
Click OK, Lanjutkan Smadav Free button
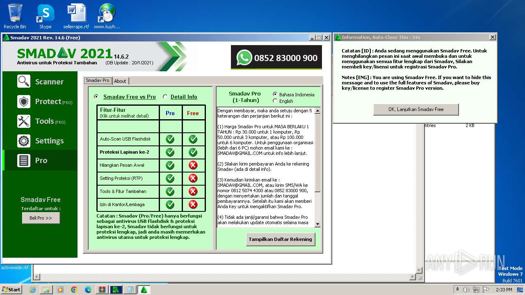pyautogui.click(x=416, y=109)
